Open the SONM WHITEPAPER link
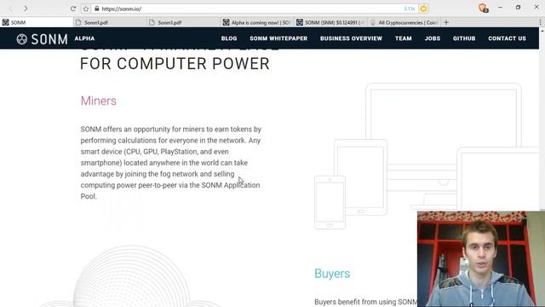This screenshot has width=545, height=307. coord(278,38)
